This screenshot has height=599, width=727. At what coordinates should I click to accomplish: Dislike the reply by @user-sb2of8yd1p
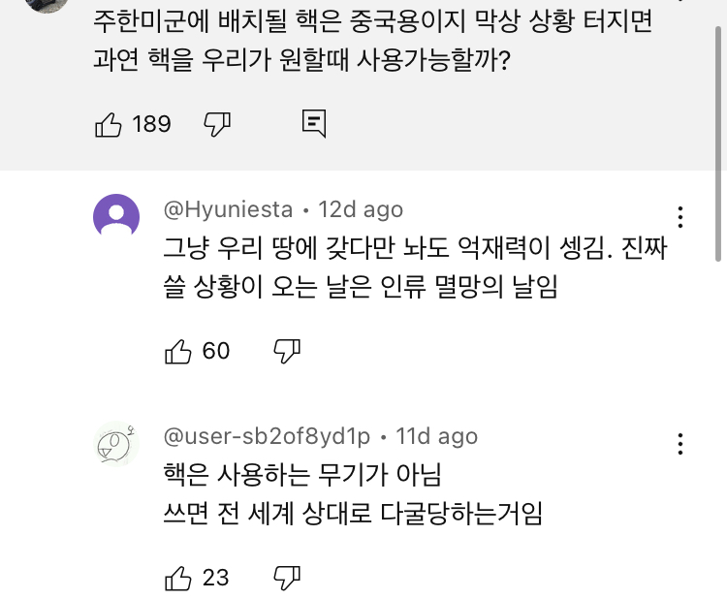(x=287, y=578)
